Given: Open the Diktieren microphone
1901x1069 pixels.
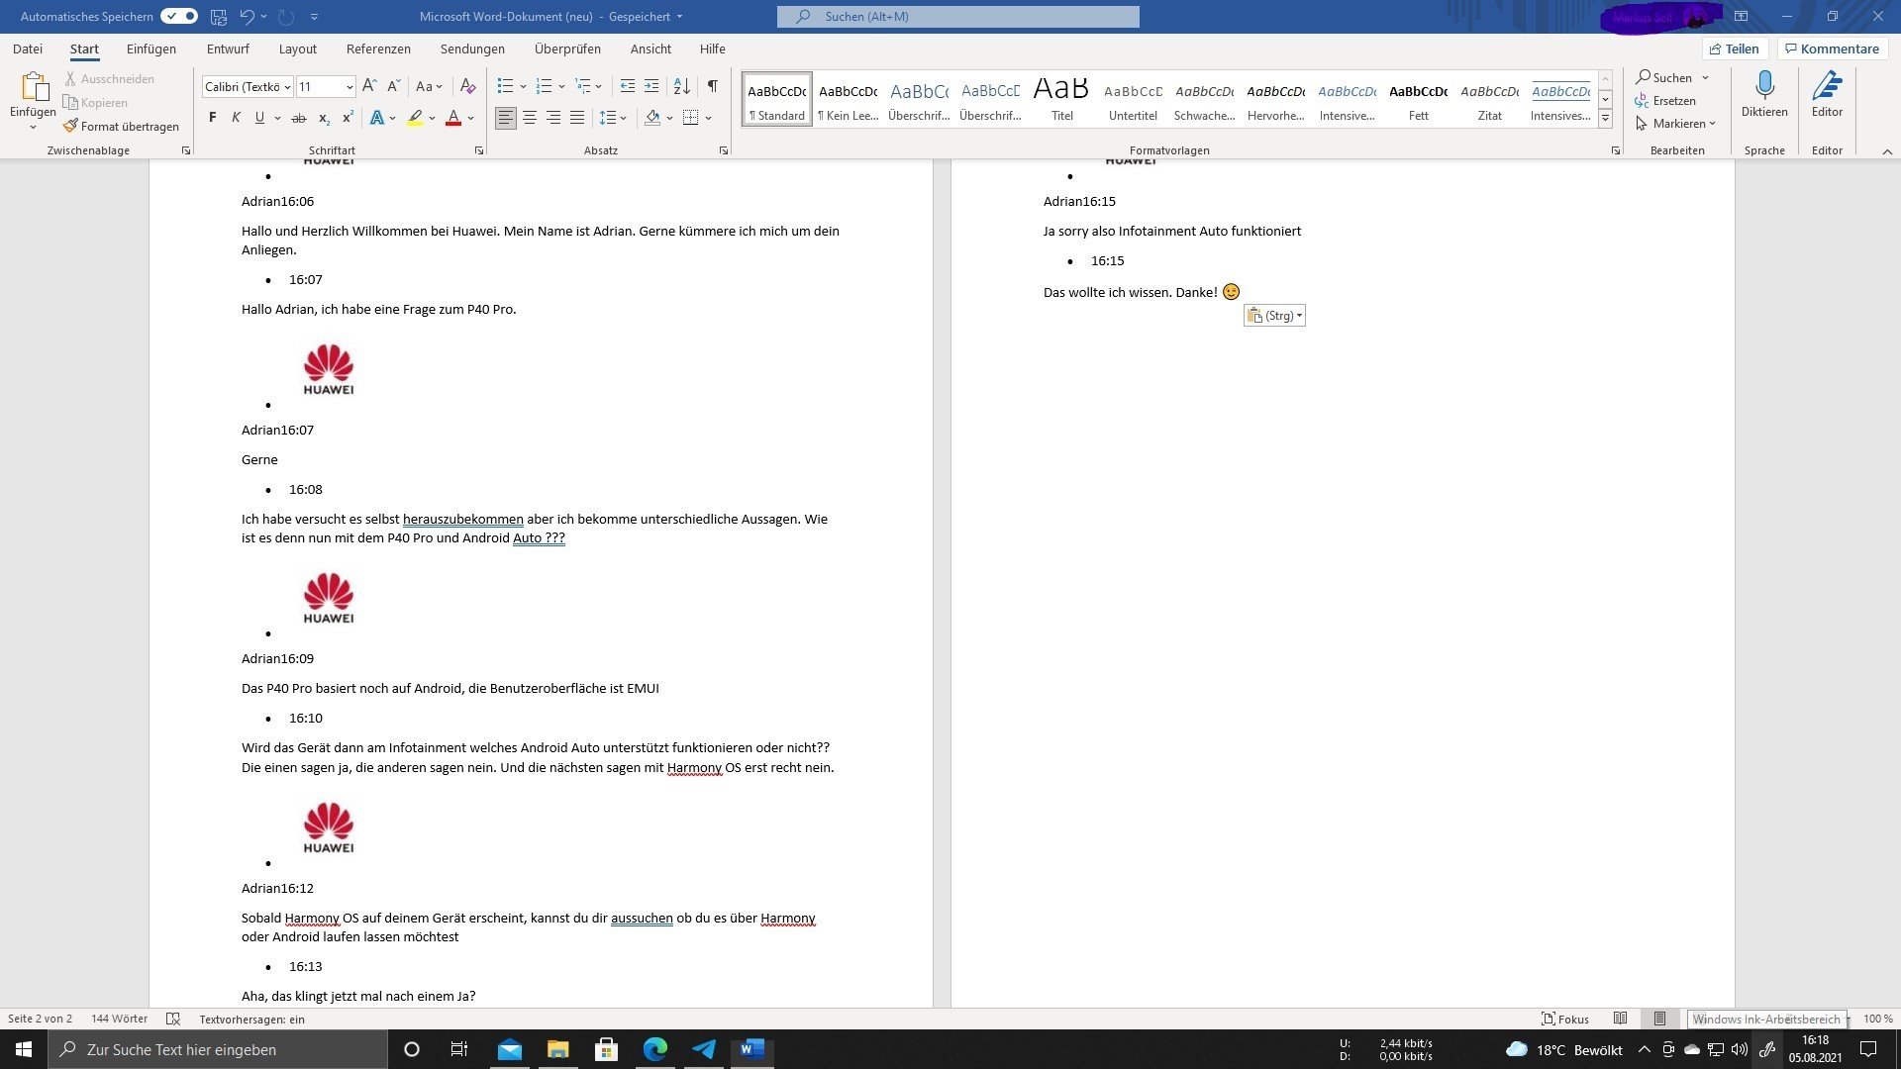Looking at the screenshot, I should [1764, 95].
